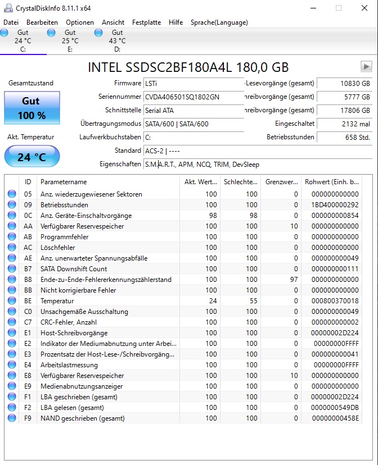Click status orb of LBA geschrieben row
Image resolution: width=378 pixels, height=465 pixels.
(x=12, y=397)
